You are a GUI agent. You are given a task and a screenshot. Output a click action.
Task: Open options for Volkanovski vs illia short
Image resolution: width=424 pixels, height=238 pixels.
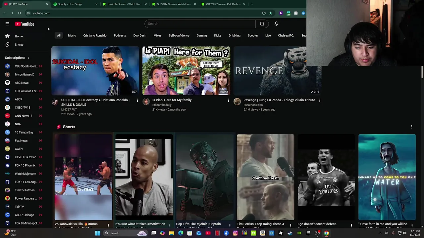[x=108, y=225]
